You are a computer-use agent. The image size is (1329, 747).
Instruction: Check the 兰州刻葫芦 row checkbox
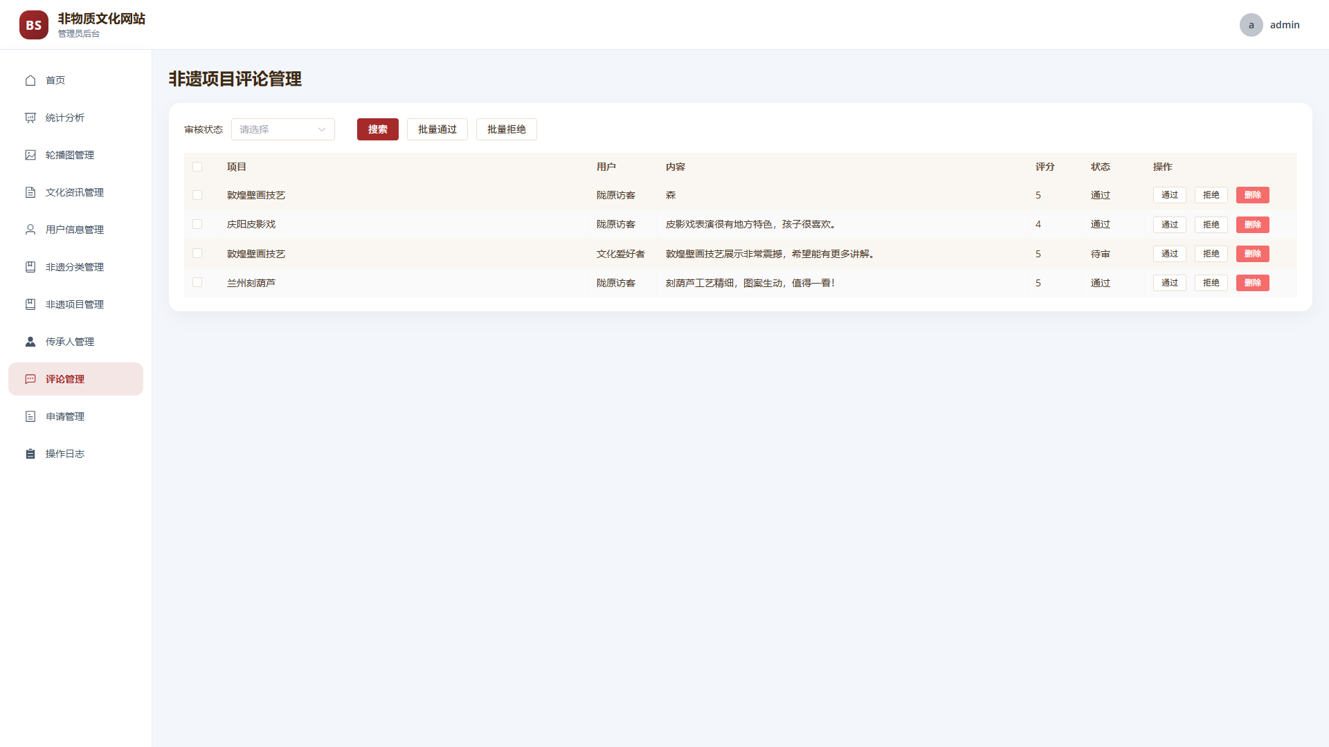pos(197,282)
